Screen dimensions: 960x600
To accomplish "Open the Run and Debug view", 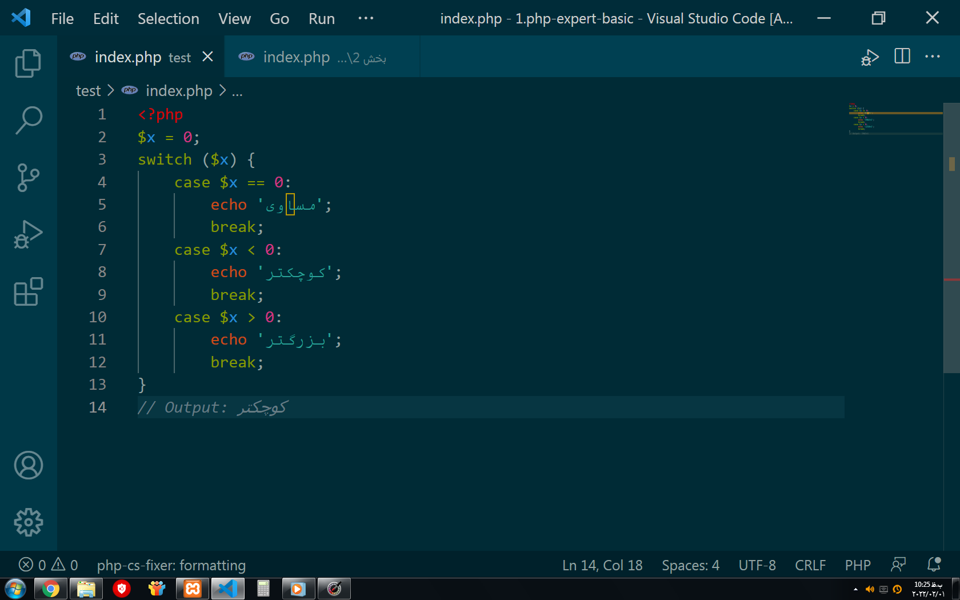I will [x=28, y=234].
